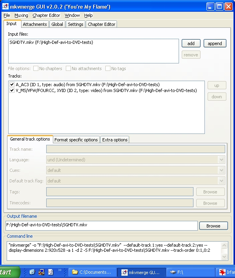The height and width of the screenshot is (278, 235).
Task: Click the command line scrollbar down arrow
Action: point(224,256)
